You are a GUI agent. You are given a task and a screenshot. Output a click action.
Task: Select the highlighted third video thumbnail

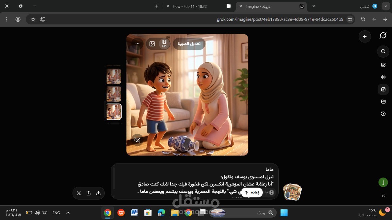point(114,112)
